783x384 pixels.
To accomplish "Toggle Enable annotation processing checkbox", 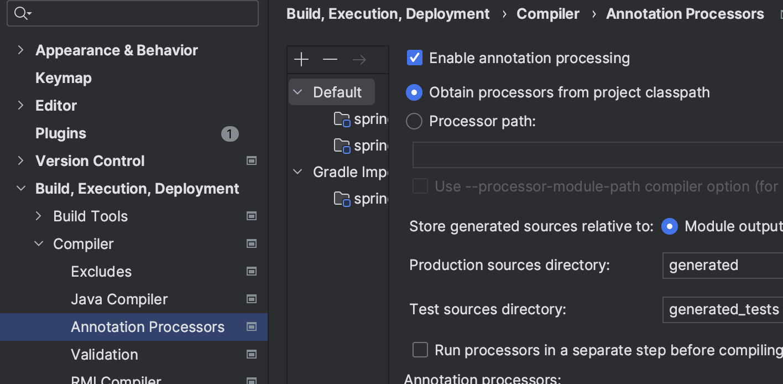I will (415, 58).
